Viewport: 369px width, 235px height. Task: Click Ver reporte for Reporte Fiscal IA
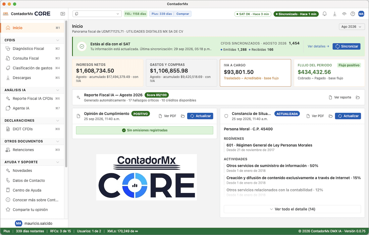(340, 97)
